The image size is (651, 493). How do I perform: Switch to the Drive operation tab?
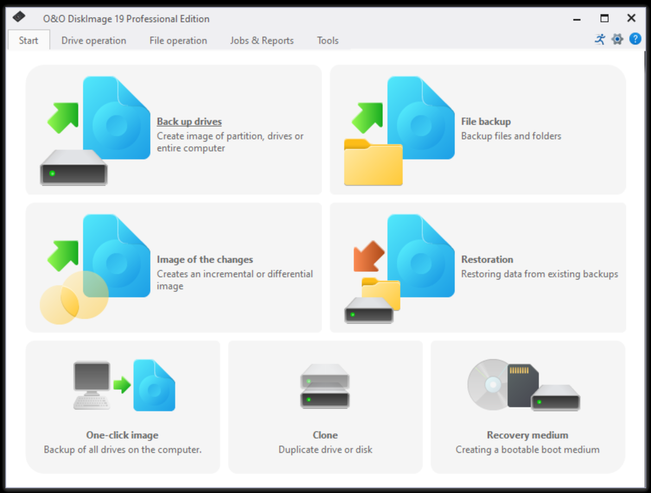[93, 40]
